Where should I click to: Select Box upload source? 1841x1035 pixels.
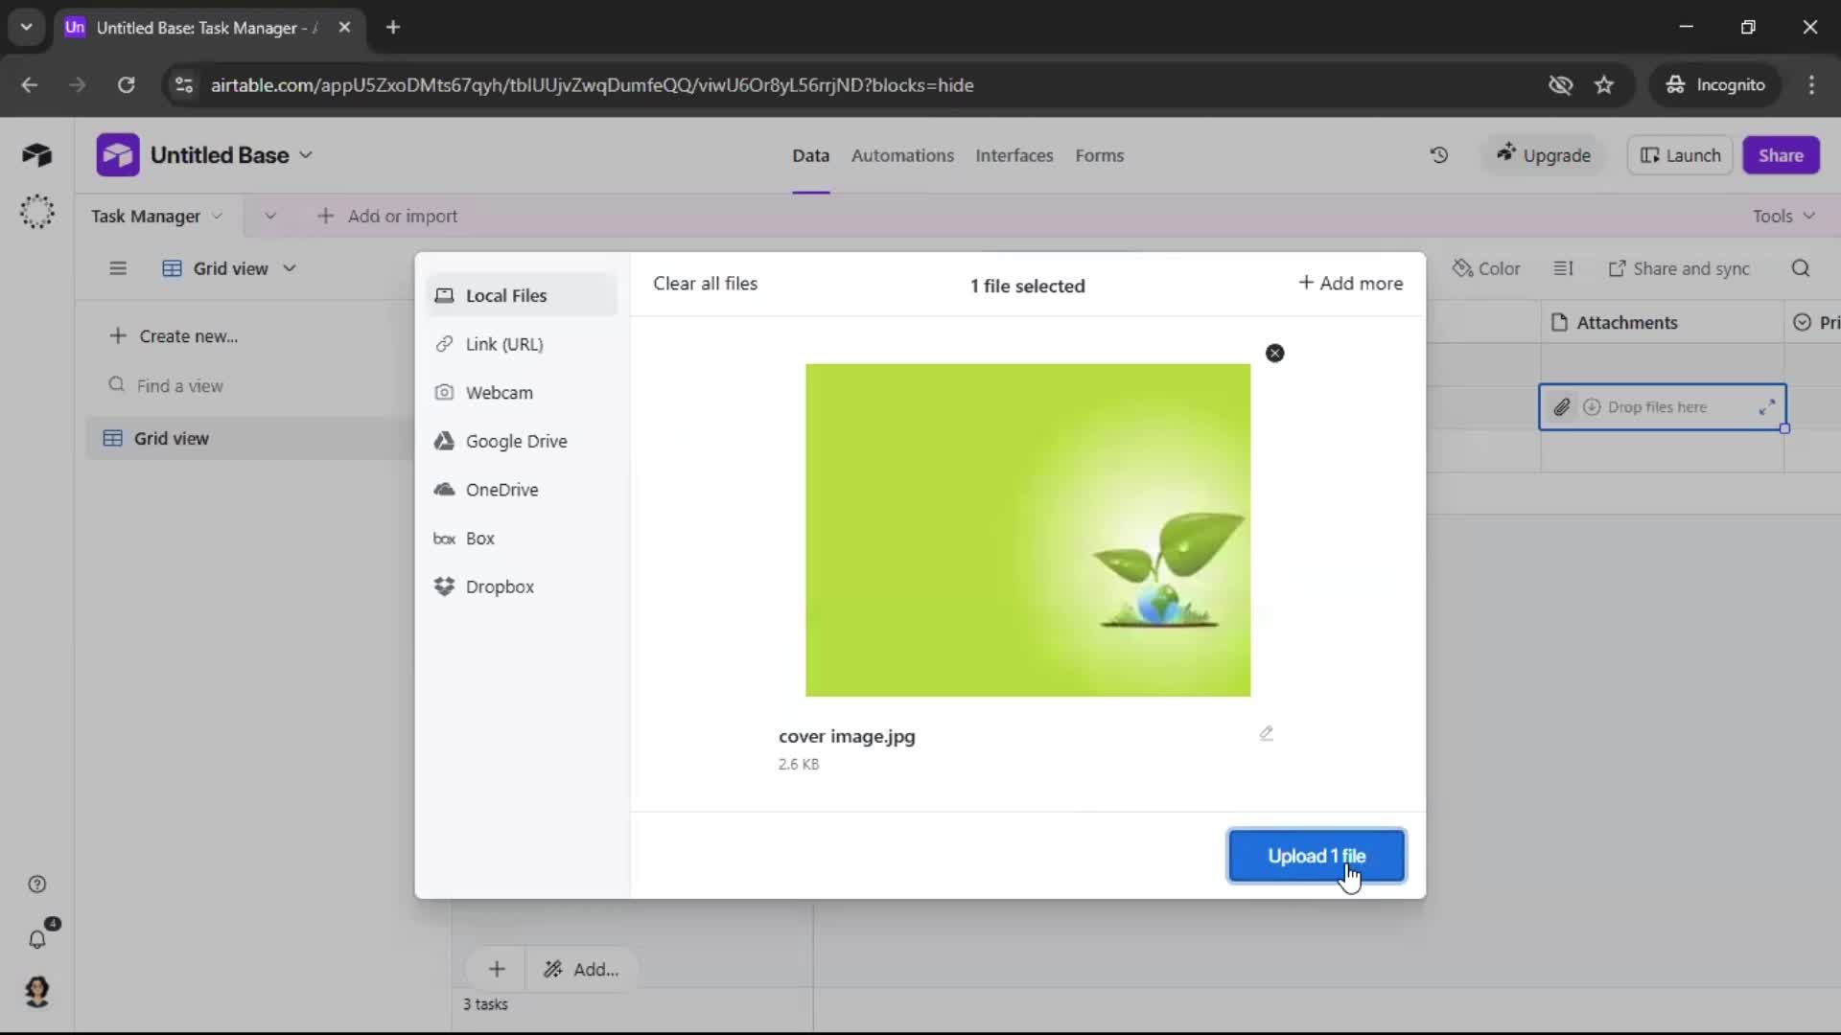click(521, 539)
